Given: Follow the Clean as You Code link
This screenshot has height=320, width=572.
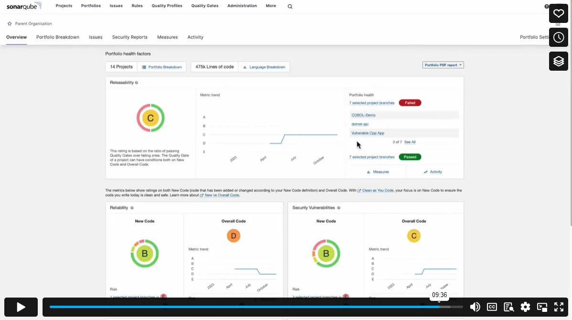Looking at the screenshot, I should coord(376,190).
